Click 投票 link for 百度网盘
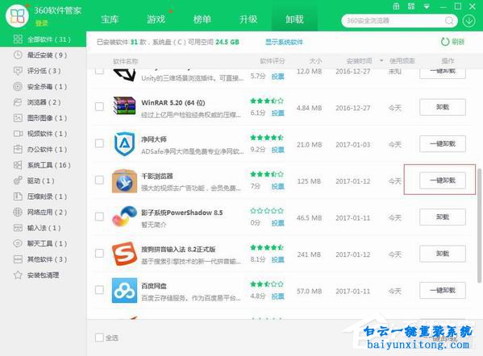This screenshot has height=356, width=483. pos(277,296)
